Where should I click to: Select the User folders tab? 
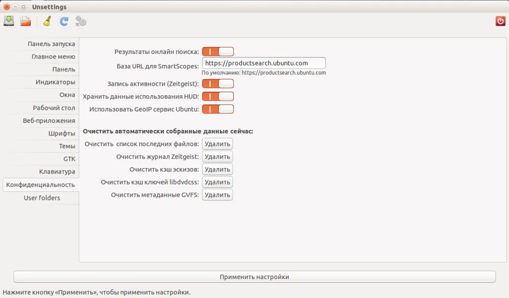[x=41, y=197]
